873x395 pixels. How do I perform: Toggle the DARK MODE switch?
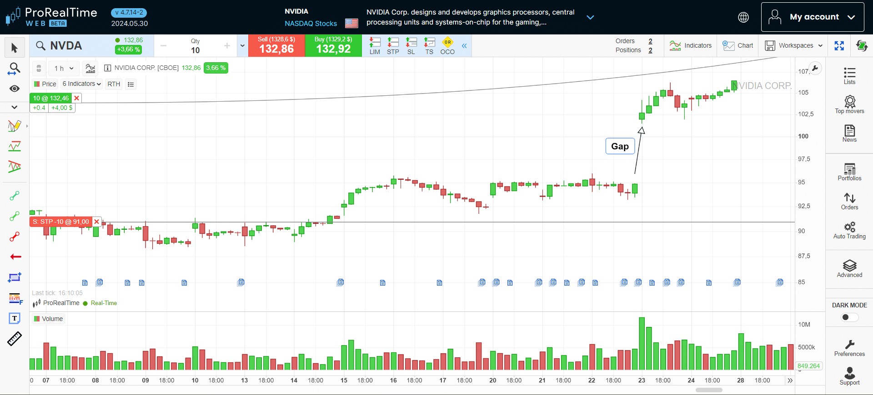point(849,317)
